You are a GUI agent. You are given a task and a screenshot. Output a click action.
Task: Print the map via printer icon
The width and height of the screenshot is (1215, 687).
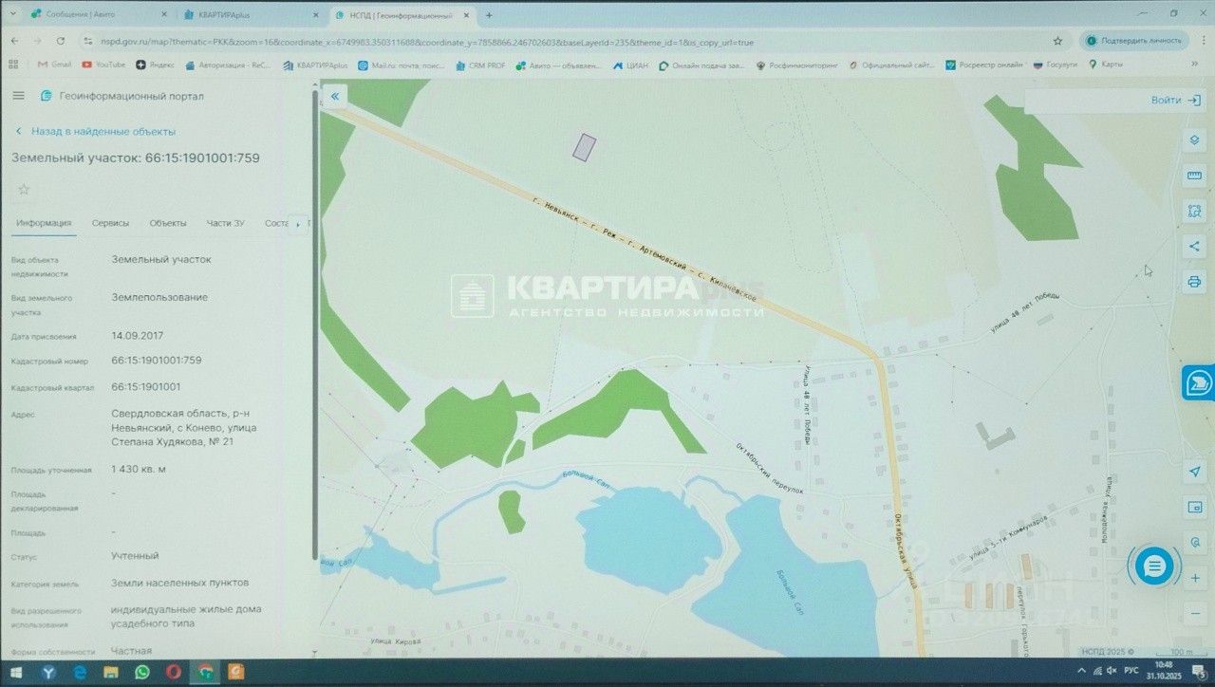[1195, 281]
